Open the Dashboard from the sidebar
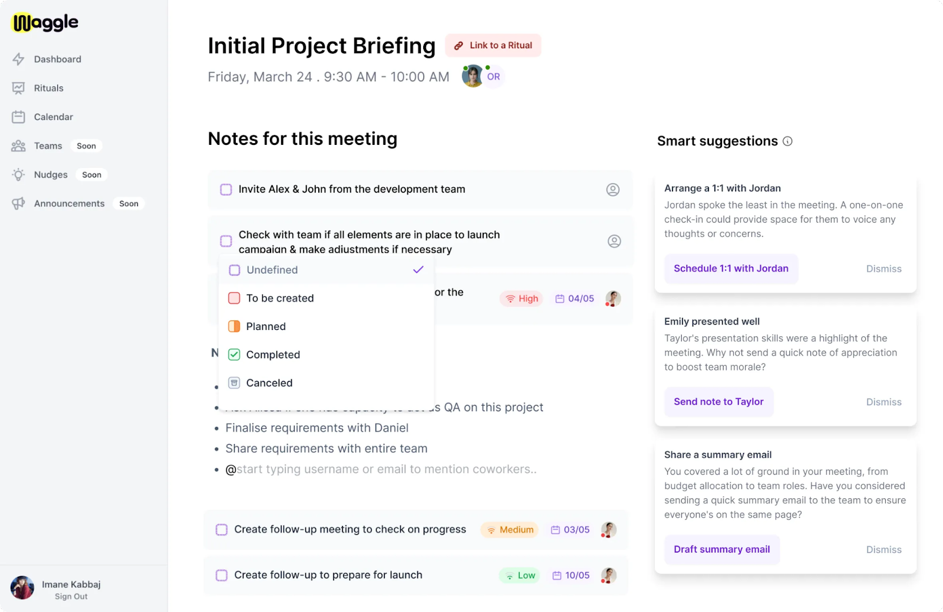The image size is (943, 612). (x=57, y=59)
